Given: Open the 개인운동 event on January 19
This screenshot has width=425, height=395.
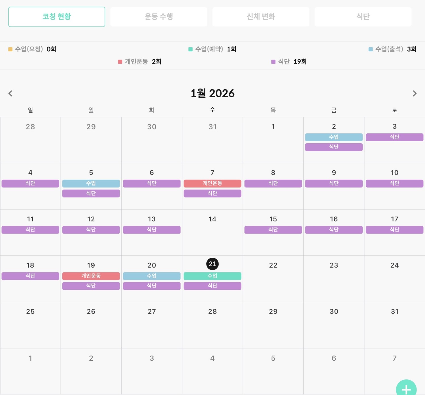Looking at the screenshot, I should 91,276.
